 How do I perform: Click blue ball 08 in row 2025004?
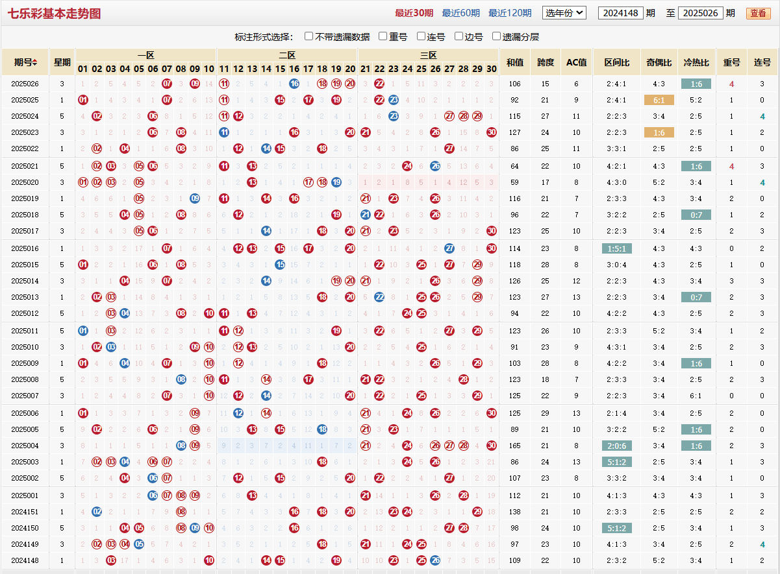181,446
